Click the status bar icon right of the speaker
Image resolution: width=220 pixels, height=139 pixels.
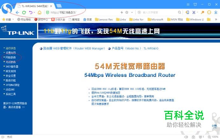coord(193,137)
